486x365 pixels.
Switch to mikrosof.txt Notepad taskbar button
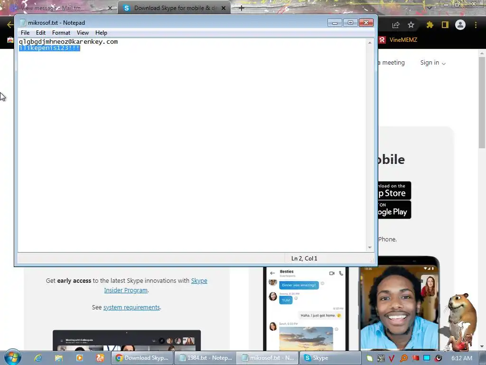pos(268,358)
